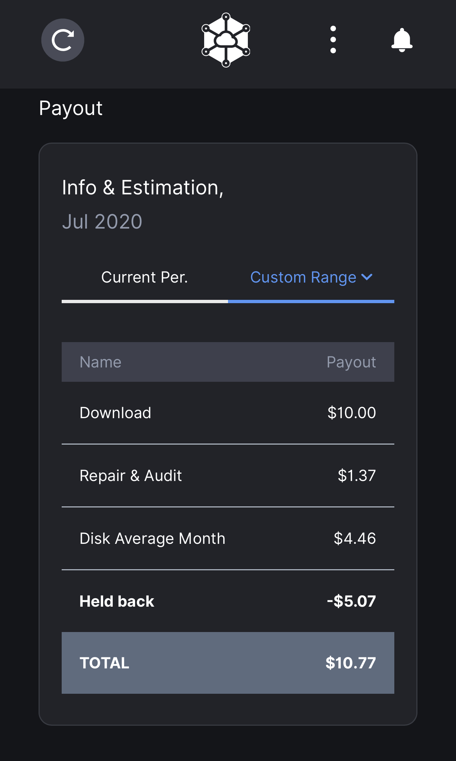
Task: Select the Repair & Audit row label
Action: 131,476
